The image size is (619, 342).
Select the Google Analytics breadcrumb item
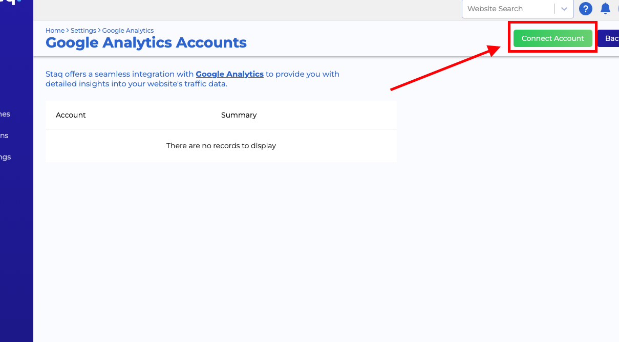coord(128,31)
